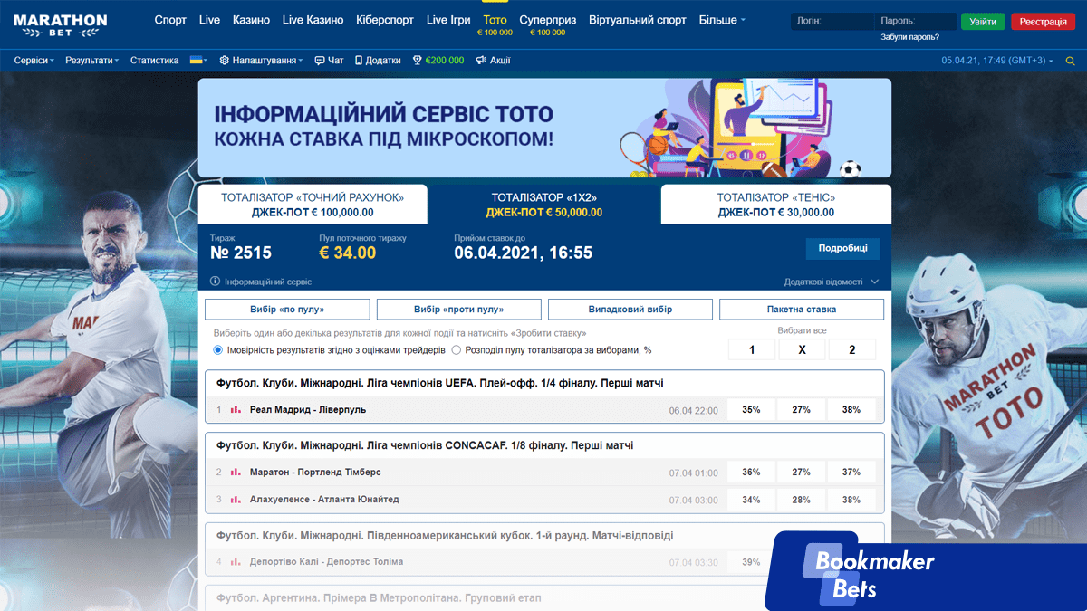The width and height of the screenshot is (1087, 611).
Task: Switch to Тоталізатор «Точний рахунок» tab
Action: point(313,205)
